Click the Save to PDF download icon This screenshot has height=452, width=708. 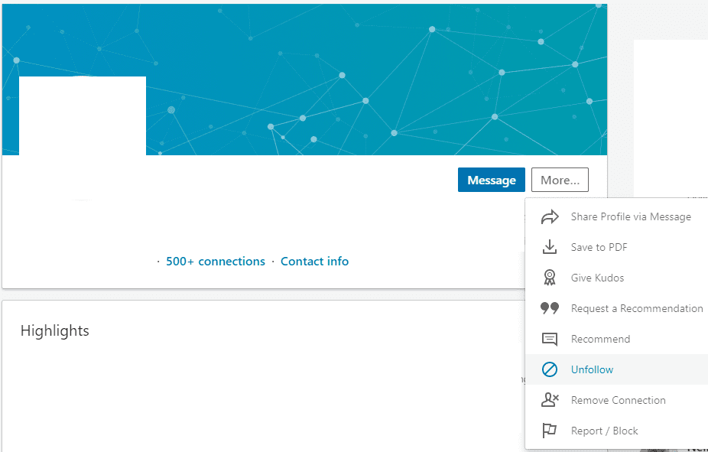click(550, 247)
